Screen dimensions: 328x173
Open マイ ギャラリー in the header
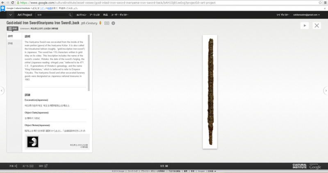point(283,15)
